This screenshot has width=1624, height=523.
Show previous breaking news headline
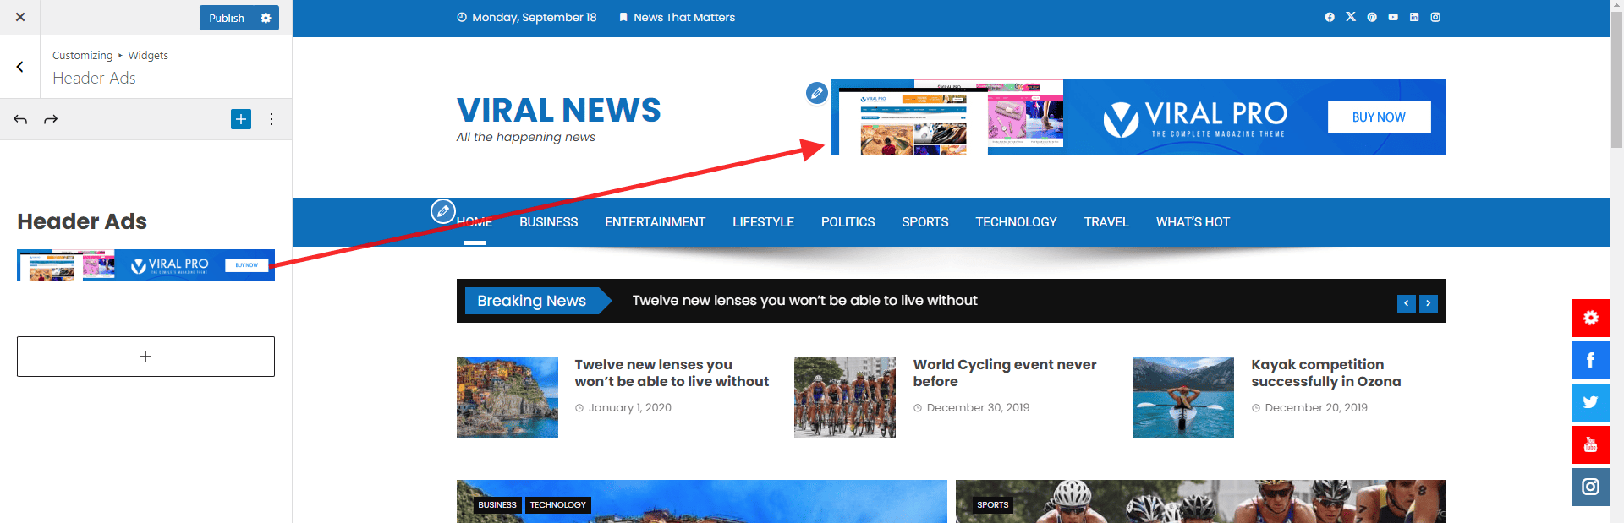(x=1407, y=303)
